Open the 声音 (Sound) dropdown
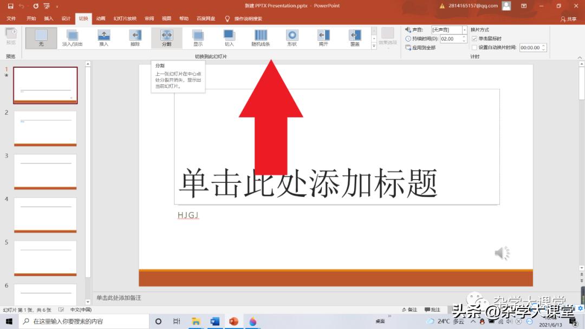 point(464,29)
